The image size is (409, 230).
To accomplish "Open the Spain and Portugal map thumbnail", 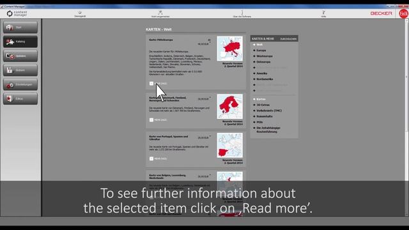I will point(230,145).
